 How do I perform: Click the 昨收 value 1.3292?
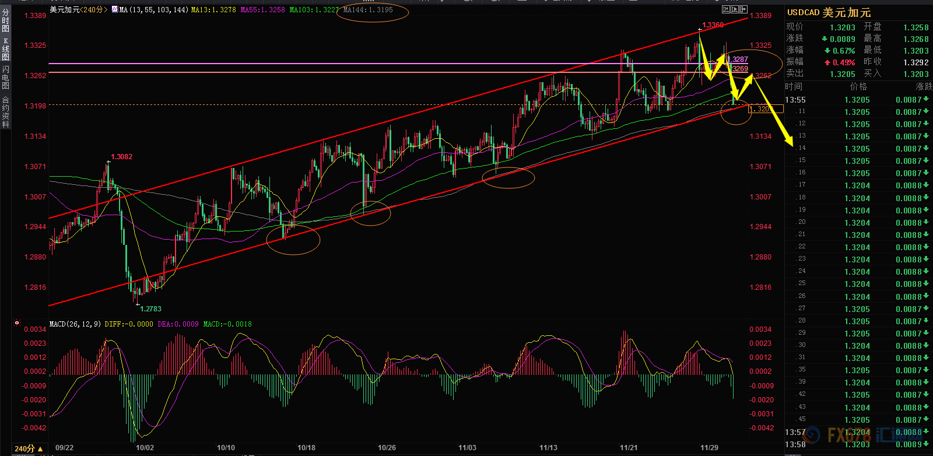(x=916, y=62)
